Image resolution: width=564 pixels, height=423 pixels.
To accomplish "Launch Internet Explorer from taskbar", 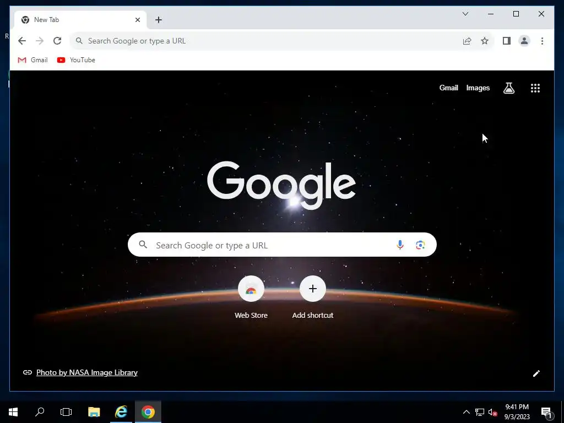I will tap(121, 412).
